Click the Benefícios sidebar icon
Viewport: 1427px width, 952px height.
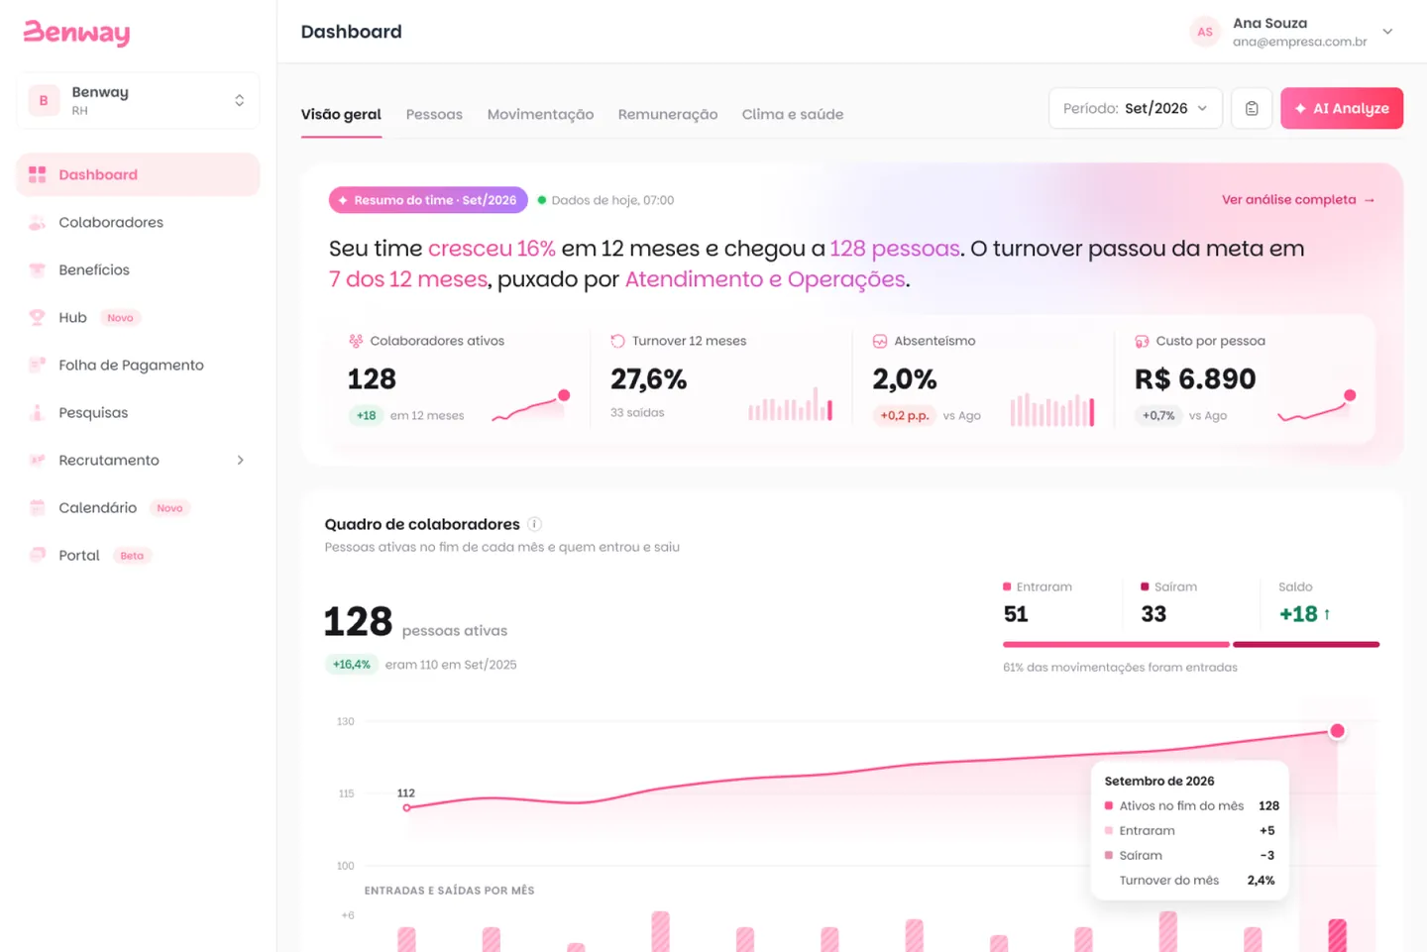[x=38, y=269]
